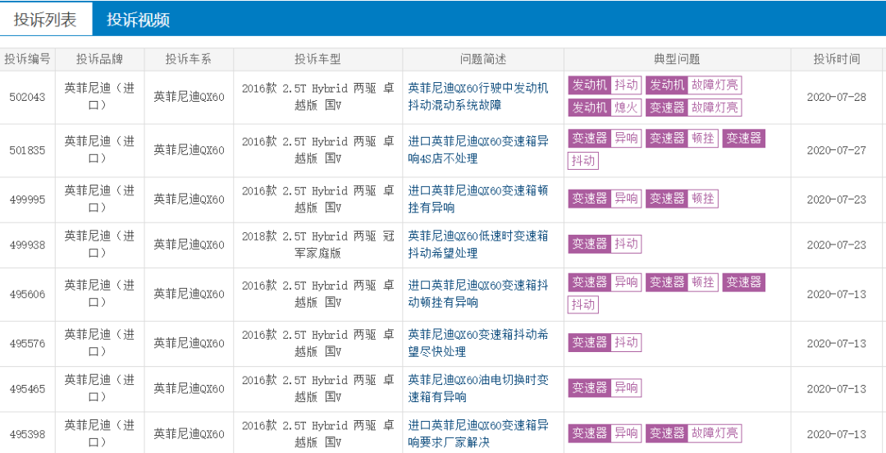Click complaint number 495398
886x453 pixels.
(x=27, y=434)
